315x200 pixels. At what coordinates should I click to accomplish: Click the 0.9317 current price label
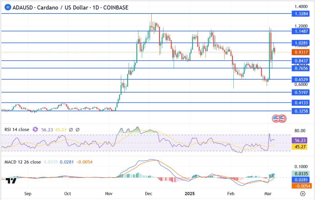(301, 52)
